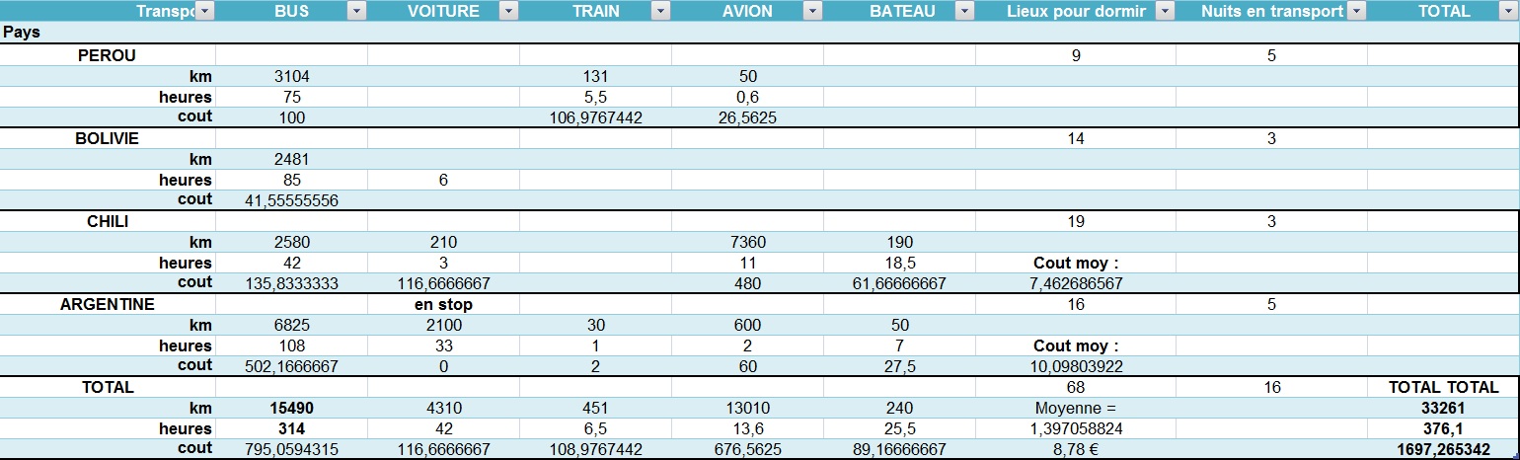
Task: Expand the Transport column filter arrow
Action: [x=204, y=12]
